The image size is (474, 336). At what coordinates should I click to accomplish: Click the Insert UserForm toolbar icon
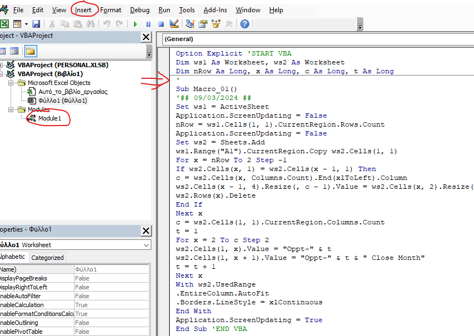tap(17, 24)
